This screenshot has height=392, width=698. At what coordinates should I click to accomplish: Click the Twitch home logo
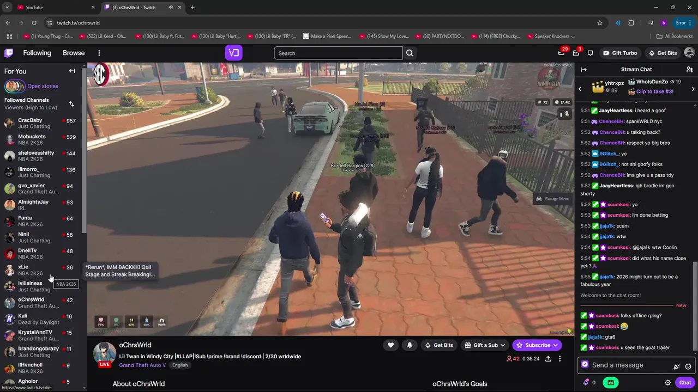coord(9,53)
